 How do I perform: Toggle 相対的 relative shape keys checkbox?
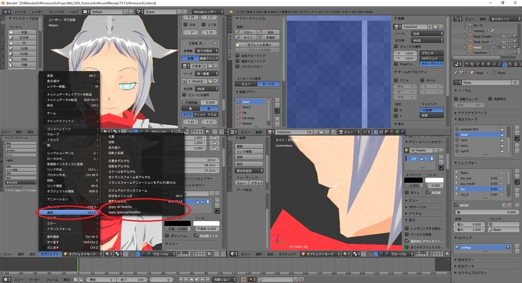456,205
